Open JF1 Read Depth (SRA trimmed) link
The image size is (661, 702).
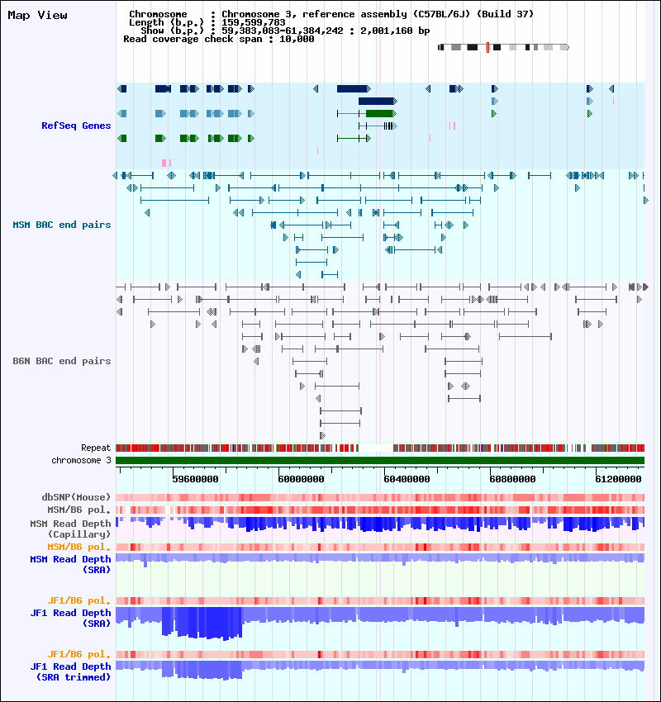click(70, 671)
